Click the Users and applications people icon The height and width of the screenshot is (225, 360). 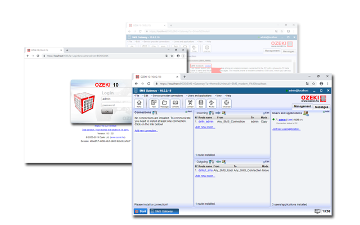[306, 113]
